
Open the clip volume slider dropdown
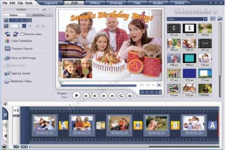[24, 26]
